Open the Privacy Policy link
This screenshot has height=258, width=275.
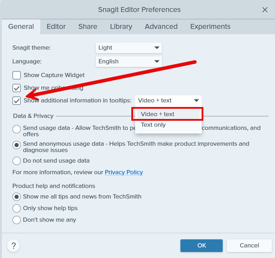124,172
